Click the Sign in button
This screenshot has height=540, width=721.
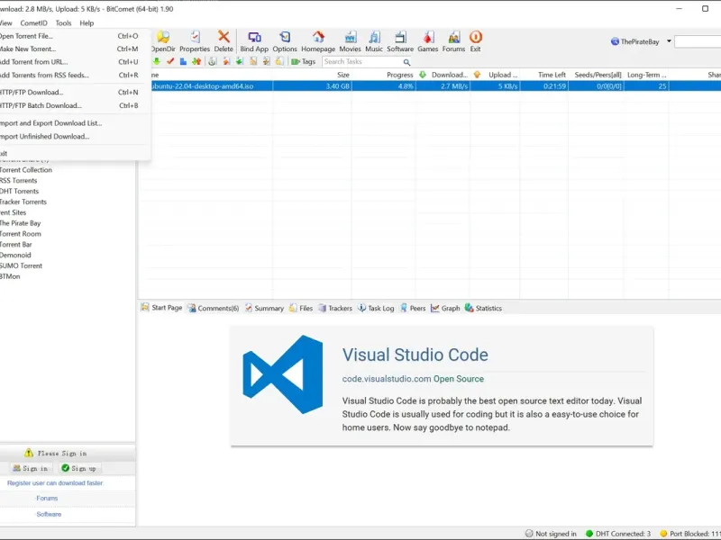(x=31, y=468)
